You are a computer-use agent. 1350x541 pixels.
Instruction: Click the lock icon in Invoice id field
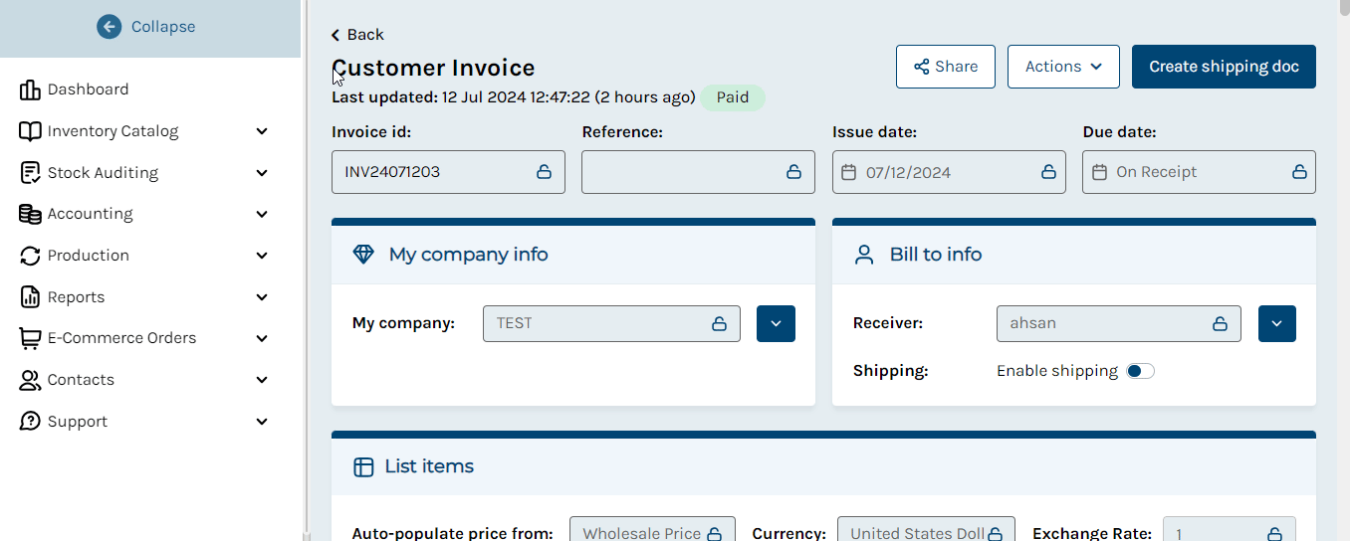click(x=545, y=172)
